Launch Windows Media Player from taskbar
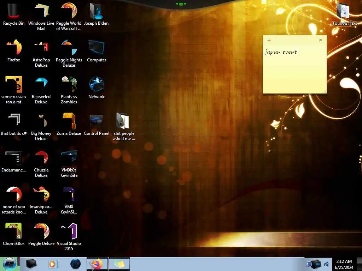362x271 pixels. click(x=53, y=264)
